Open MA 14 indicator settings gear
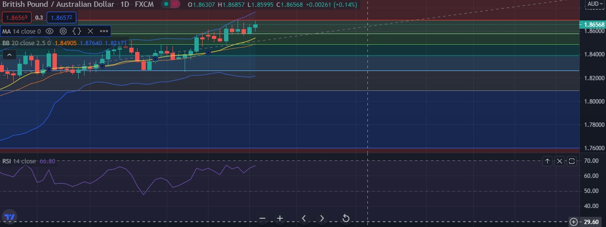 coord(63,31)
